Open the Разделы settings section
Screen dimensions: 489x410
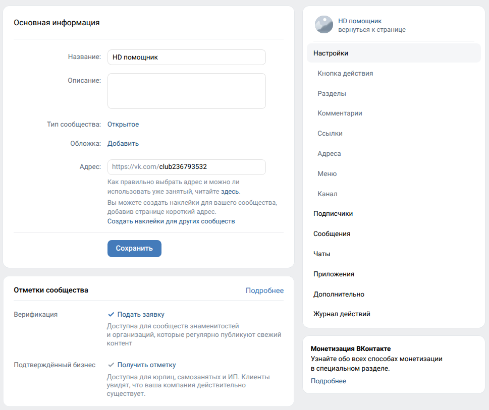332,93
